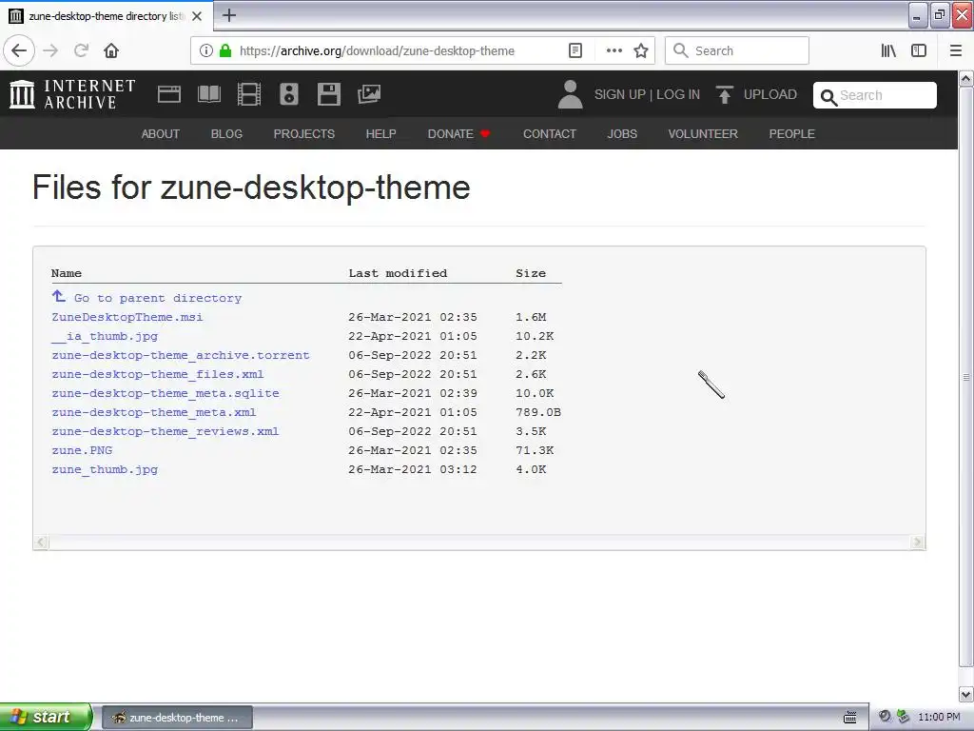
Task: Open zune-desktop-theme_files.xml link
Action: pyautogui.click(x=158, y=374)
